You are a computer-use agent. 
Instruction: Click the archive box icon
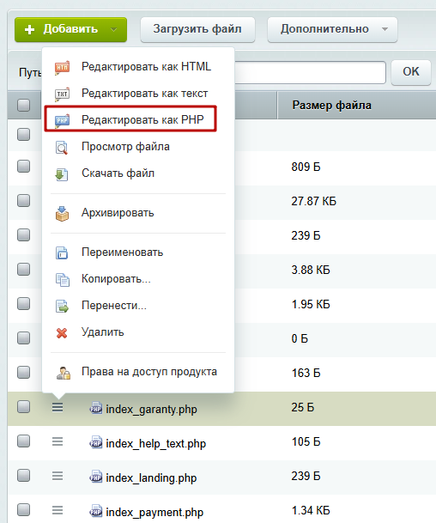(62, 214)
